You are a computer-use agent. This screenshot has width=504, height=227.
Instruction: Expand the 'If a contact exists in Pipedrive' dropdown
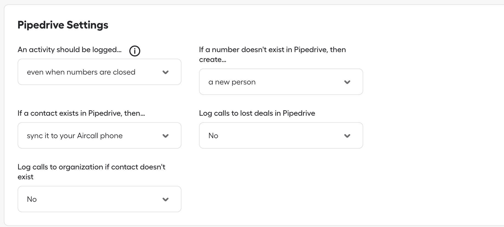[x=99, y=135]
